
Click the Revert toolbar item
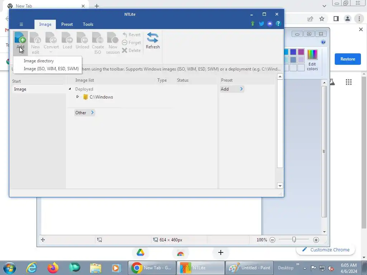(x=132, y=35)
